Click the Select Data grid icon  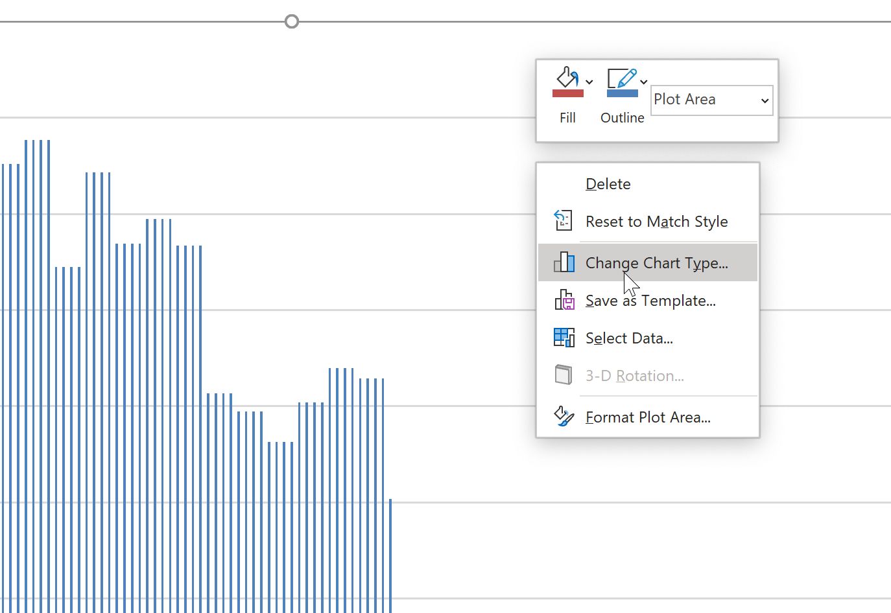click(564, 338)
